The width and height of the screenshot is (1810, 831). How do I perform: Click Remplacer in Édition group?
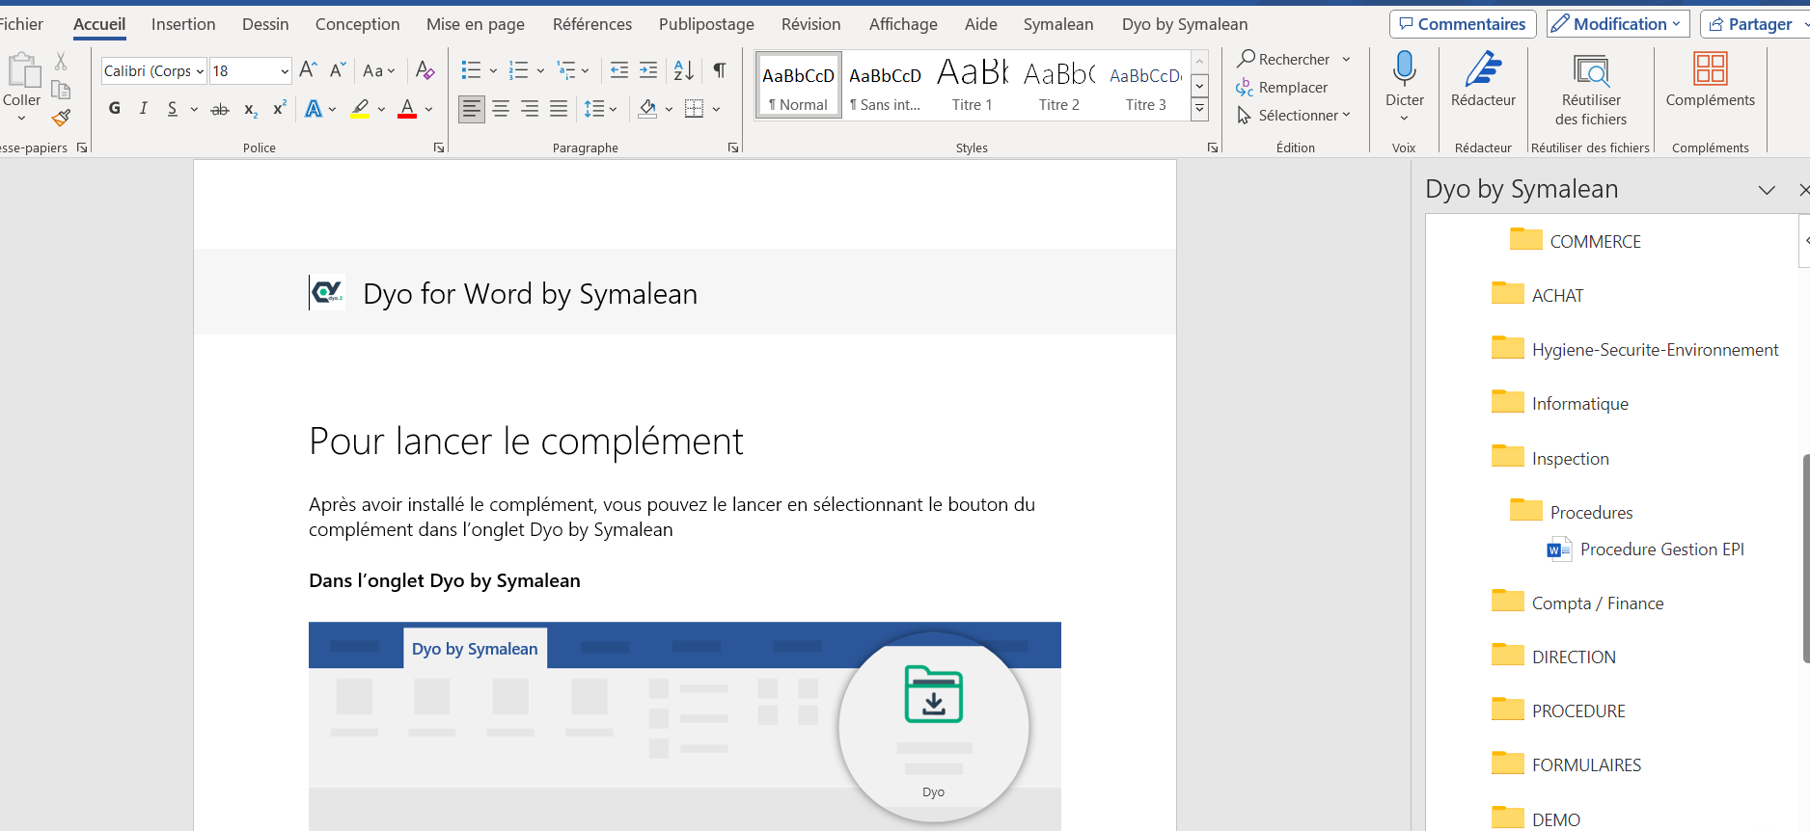(x=1282, y=87)
